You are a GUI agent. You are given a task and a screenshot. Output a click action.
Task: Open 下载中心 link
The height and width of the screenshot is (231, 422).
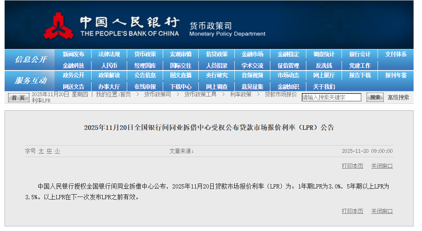pos(181,87)
